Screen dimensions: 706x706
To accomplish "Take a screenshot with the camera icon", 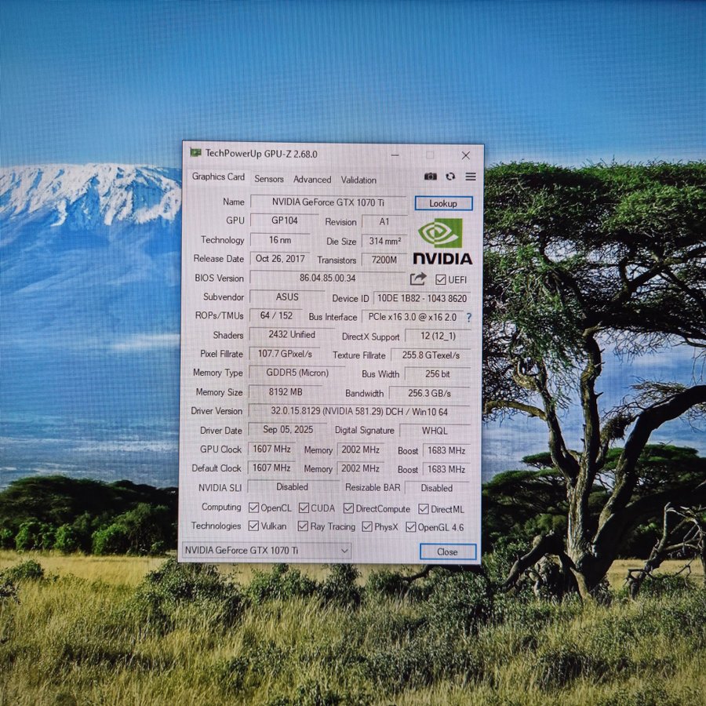I will pos(430,177).
